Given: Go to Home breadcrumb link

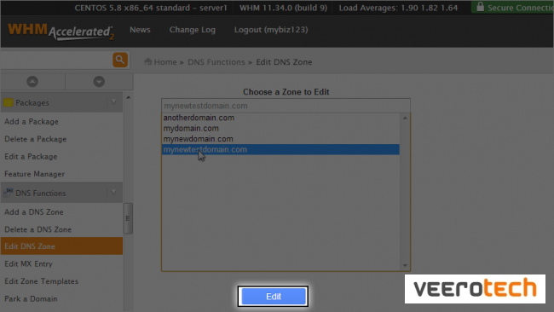Looking at the screenshot, I should click(165, 62).
